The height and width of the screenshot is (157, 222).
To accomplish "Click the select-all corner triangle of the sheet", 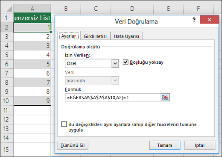I will coord(9,9).
